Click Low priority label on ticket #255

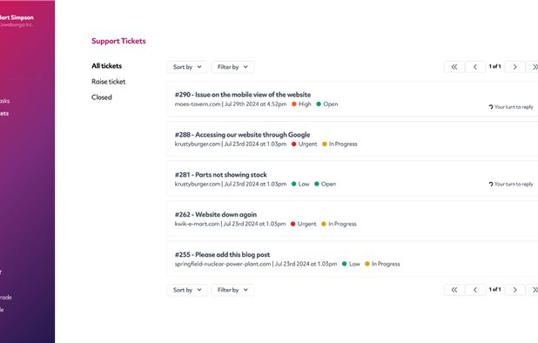tap(354, 264)
